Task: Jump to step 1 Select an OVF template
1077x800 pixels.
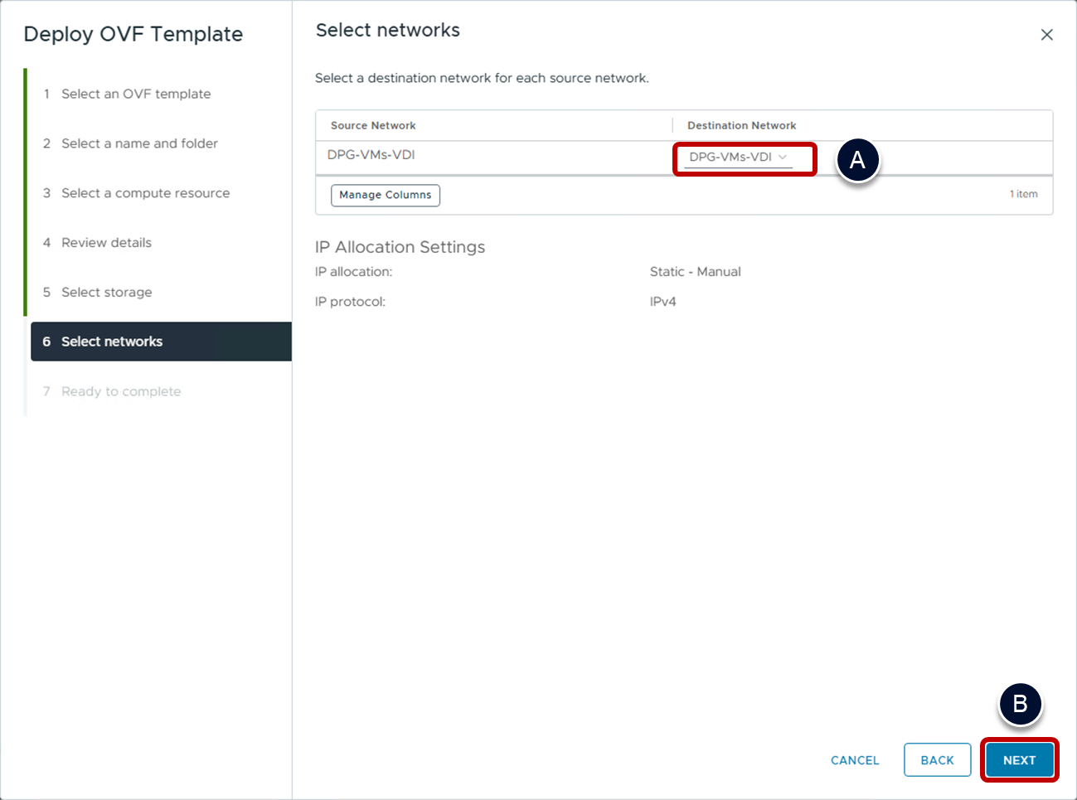Action: pos(136,94)
